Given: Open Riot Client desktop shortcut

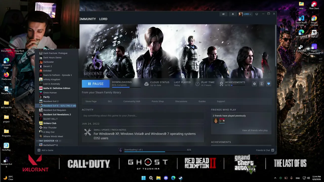Looking at the screenshot, I should pyautogui.click(x=314, y=5).
